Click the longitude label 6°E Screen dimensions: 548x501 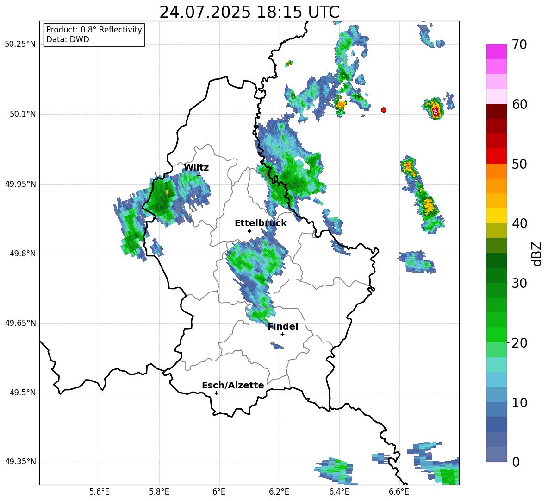(x=219, y=492)
